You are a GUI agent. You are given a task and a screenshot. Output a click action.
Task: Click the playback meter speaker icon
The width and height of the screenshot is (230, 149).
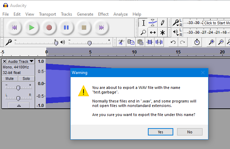tap(175, 32)
